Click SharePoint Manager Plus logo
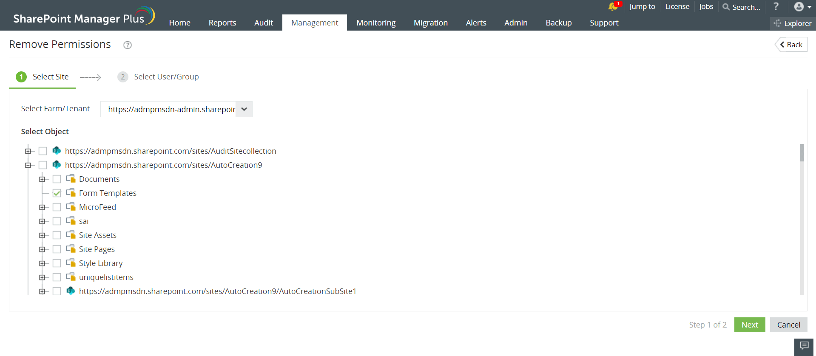 [84, 16]
